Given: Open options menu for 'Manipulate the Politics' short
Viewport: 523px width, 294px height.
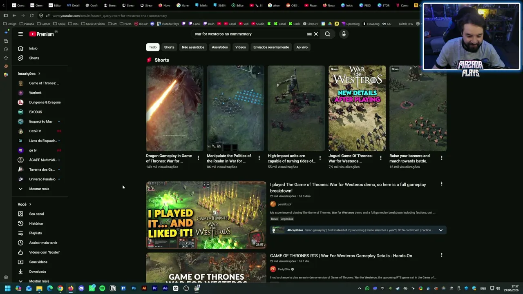Looking at the screenshot, I should (x=259, y=158).
